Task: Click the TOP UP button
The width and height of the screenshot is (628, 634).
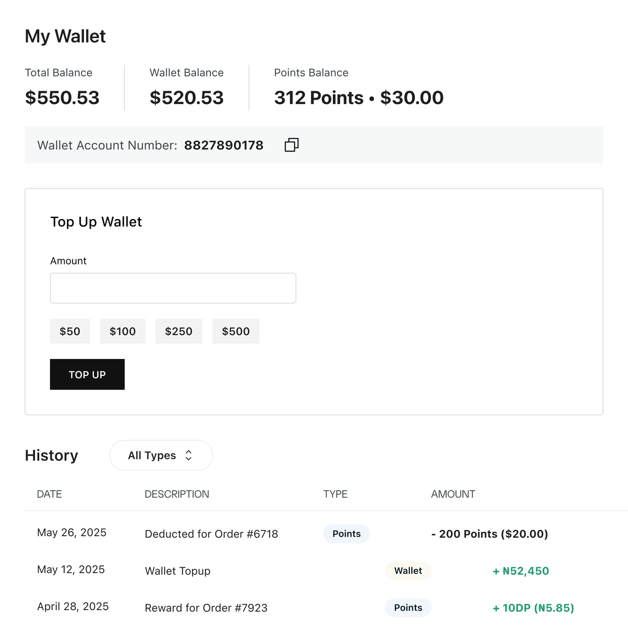Action: point(87,374)
